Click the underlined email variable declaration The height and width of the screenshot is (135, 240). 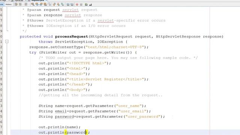point(61,111)
